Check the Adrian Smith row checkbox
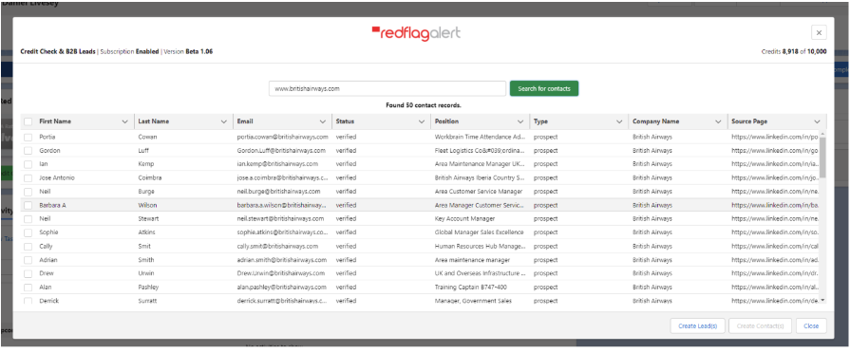This screenshot has width=850, height=353. pyautogui.click(x=28, y=260)
